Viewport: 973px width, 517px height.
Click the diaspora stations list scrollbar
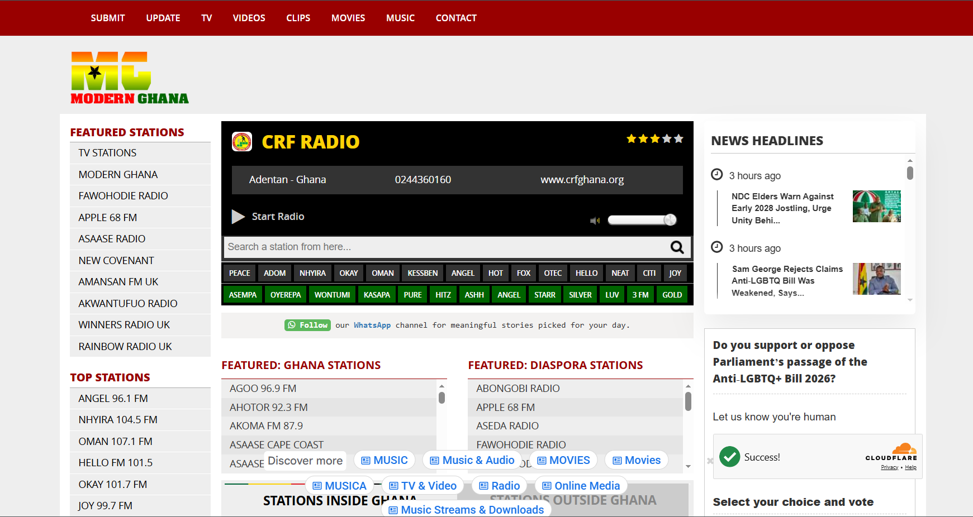pos(688,401)
